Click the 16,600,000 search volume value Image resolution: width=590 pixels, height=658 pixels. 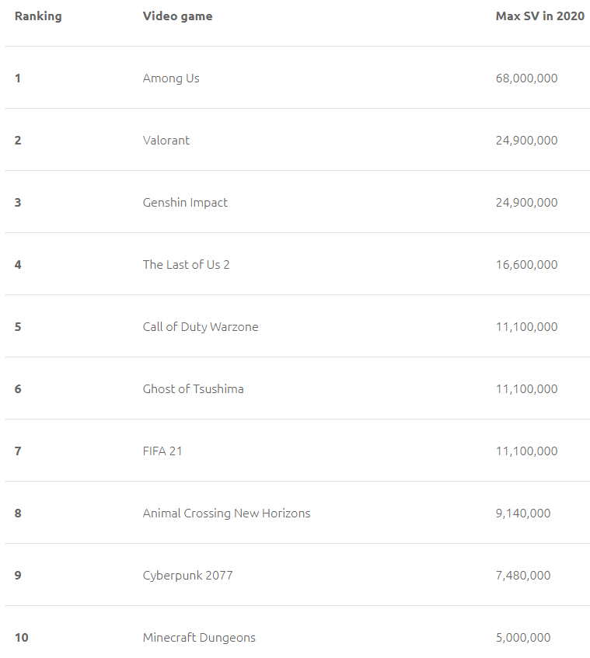click(x=526, y=265)
